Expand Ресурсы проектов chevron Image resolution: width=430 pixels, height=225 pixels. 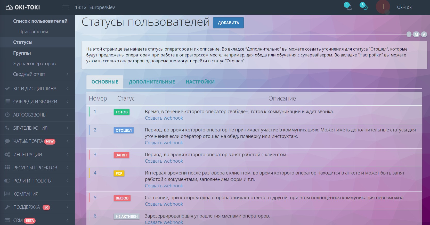[x=67, y=168]
